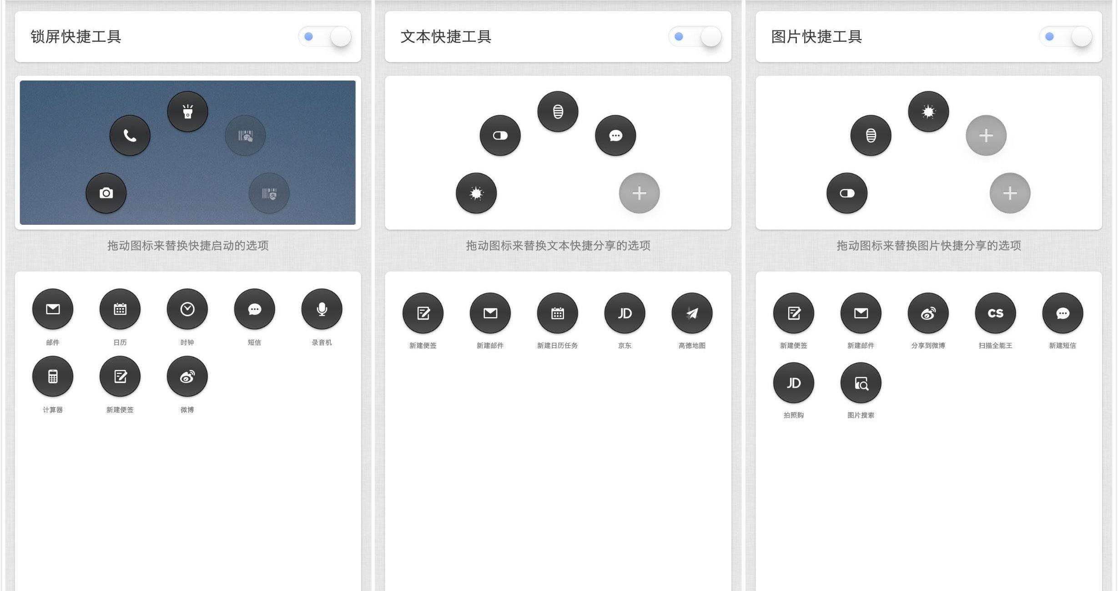
Task: Select the 新建短信 icon
Action: (x=1063, y=313)
